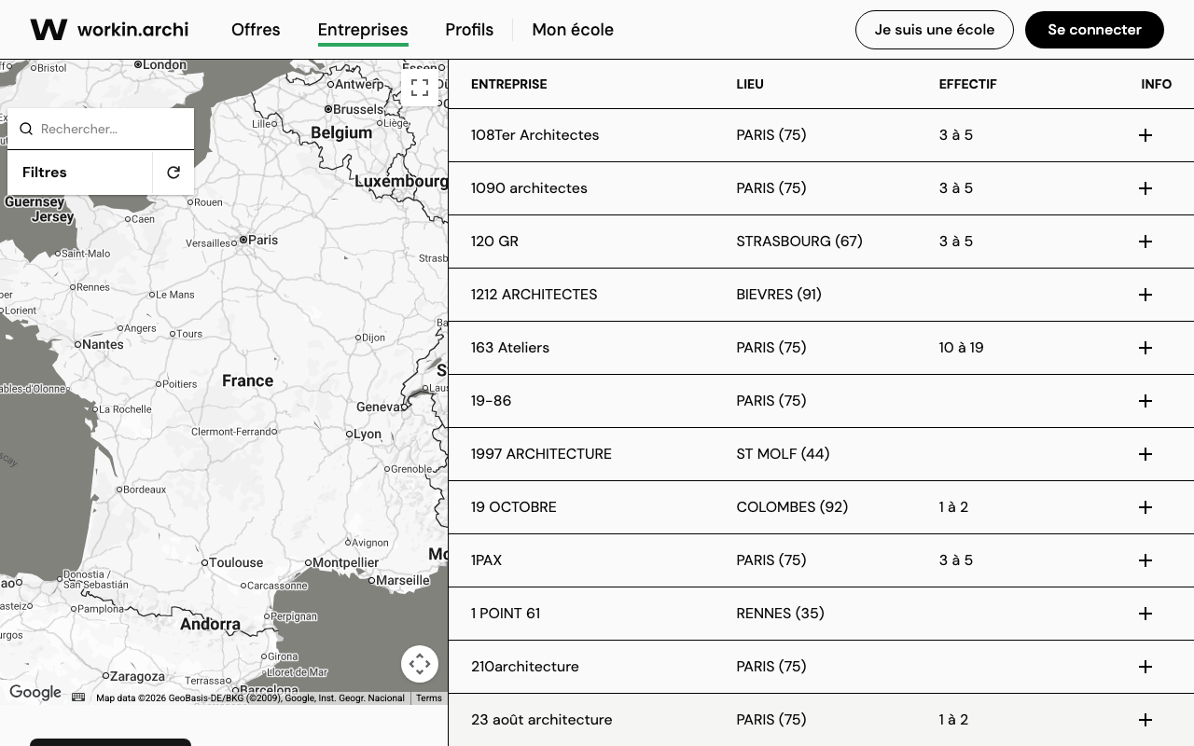Screen dimensions: 1194x746
Task: Select company name 19 OCTOBRE
Action: [514, 507]
